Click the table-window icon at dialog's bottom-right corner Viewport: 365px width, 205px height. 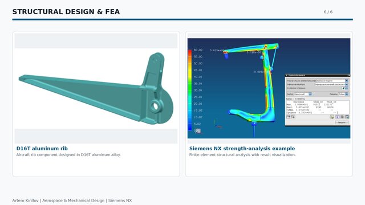pos(347,117)
